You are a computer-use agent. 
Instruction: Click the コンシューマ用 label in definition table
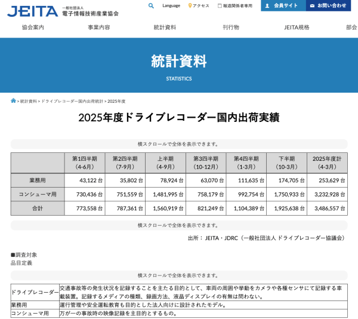coord(35,313)
